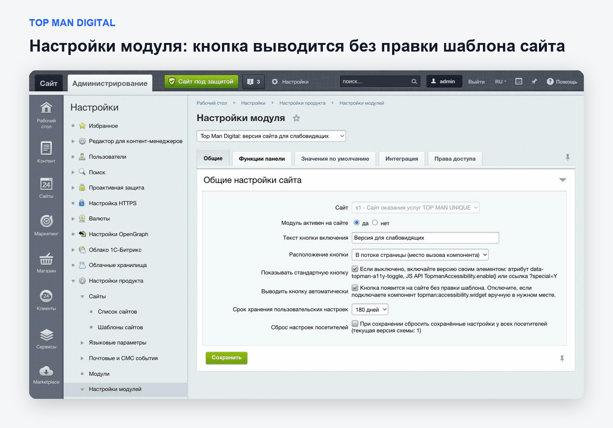Open Модули tree item

tap(99, 374)
